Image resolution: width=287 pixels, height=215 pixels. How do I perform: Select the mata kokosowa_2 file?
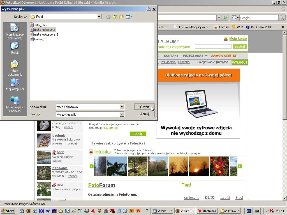coord(44,34)
